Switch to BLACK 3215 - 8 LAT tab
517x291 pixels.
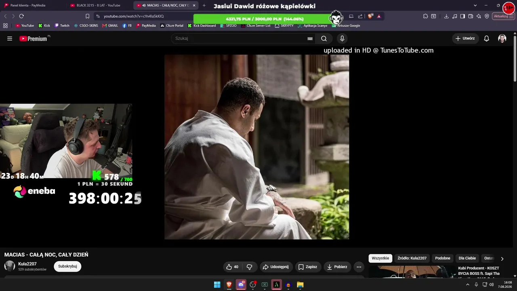99,5
